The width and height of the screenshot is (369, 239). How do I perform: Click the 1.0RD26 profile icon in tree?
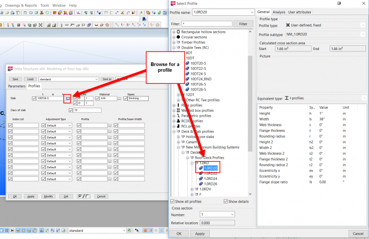pos(201,184)
